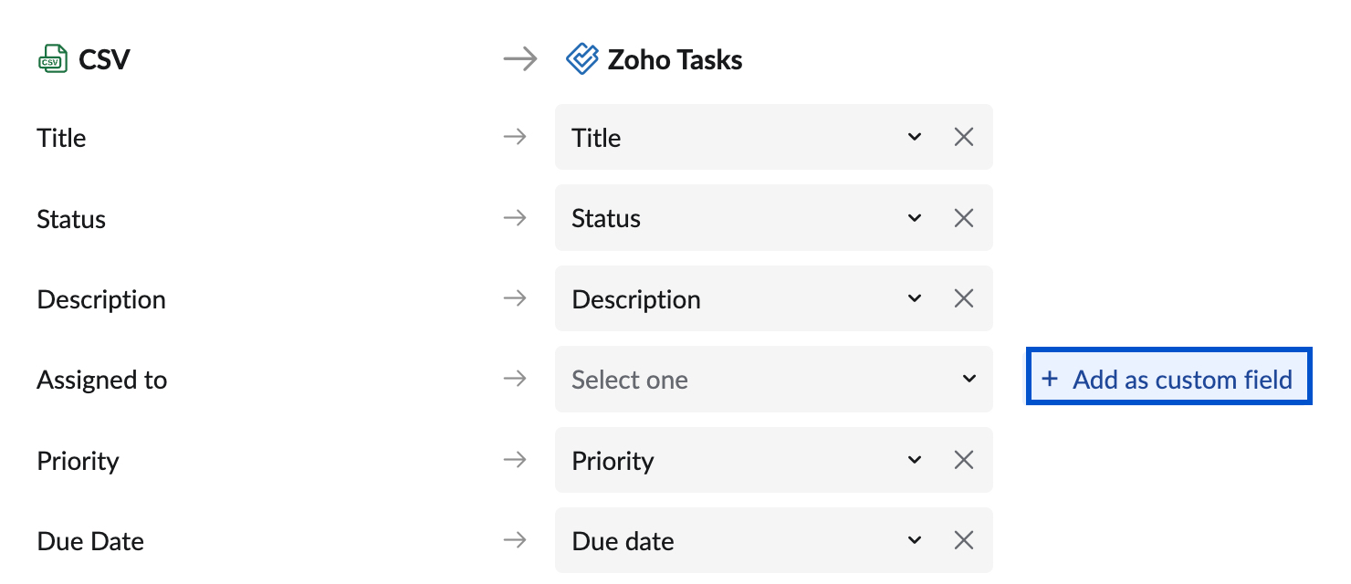
Task: Click the Due Date CSV column label
Action: (x=90, y=541)
